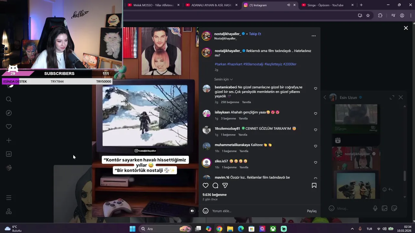Open bestamicebeci's profile avatar

click(207, 89)
